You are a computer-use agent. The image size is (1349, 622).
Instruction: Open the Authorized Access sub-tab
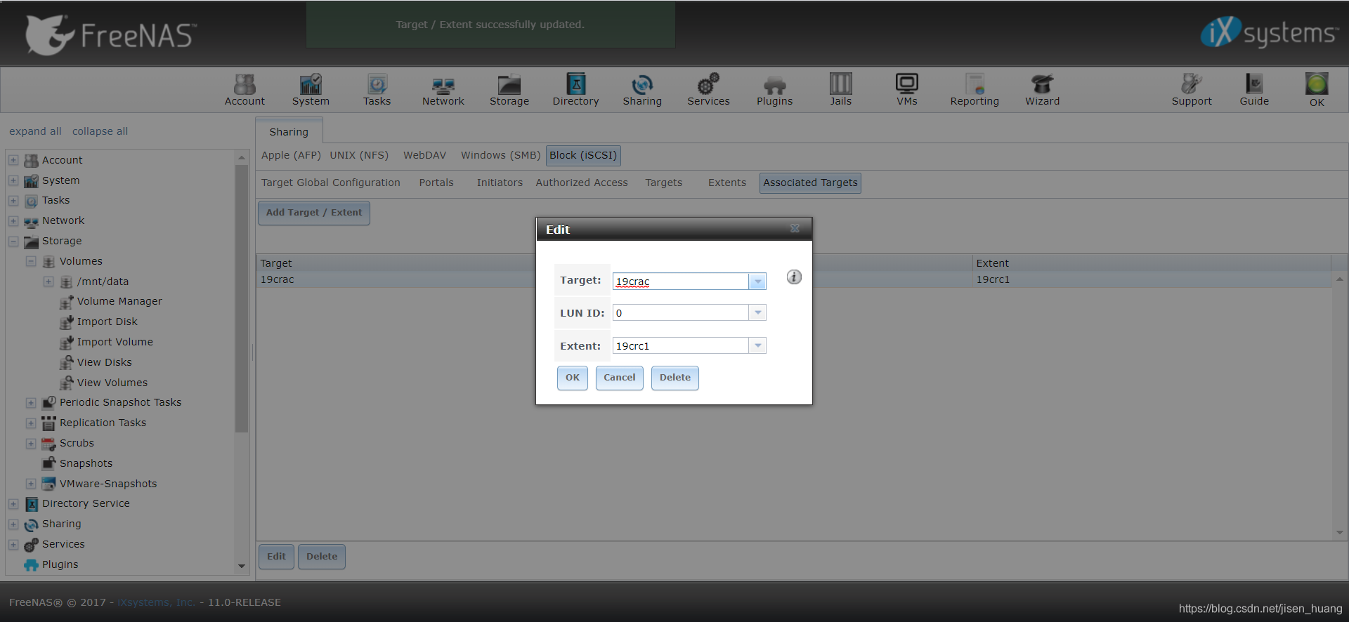tap(582, 183)
